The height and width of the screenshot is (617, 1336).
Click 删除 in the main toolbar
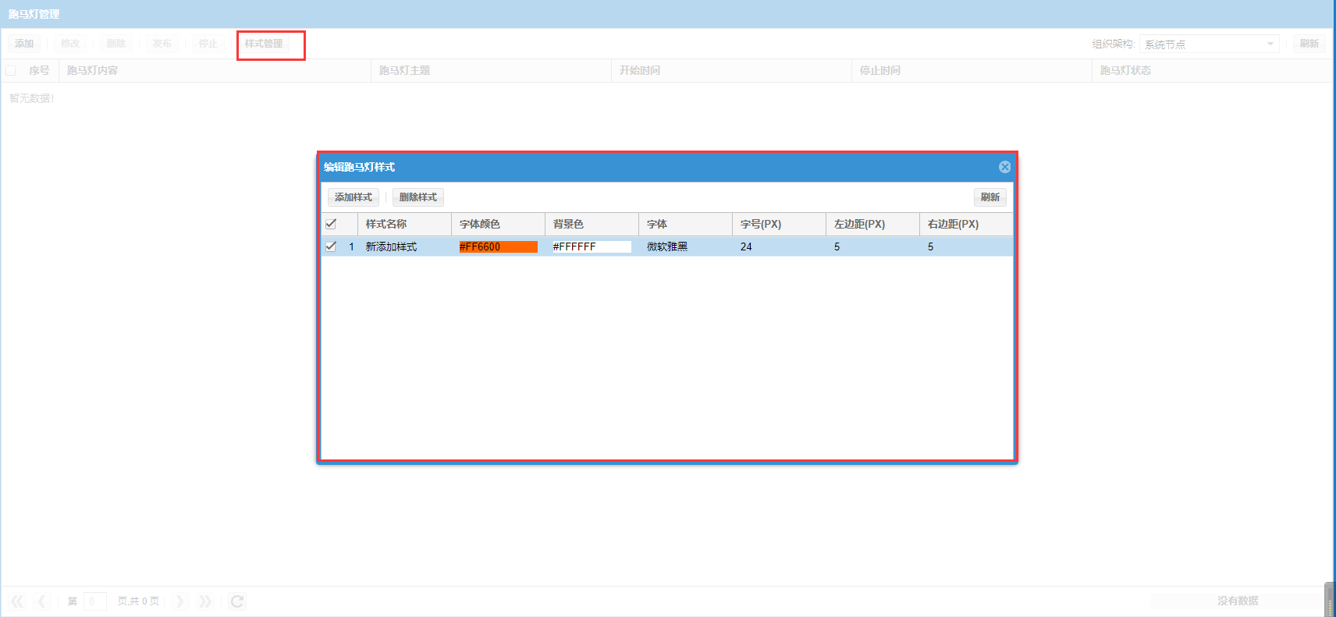(116, 44)
